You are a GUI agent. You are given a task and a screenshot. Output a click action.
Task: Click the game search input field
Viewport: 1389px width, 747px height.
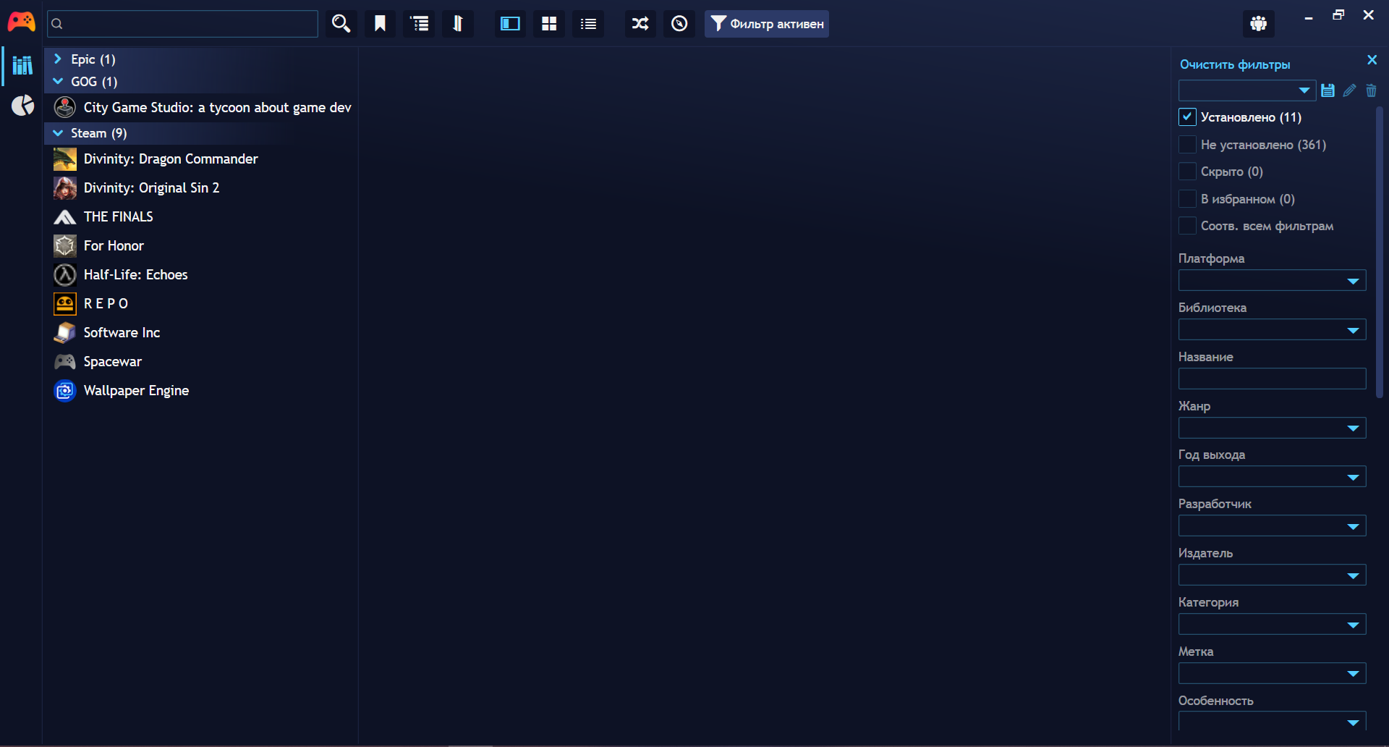pos(182,24)
